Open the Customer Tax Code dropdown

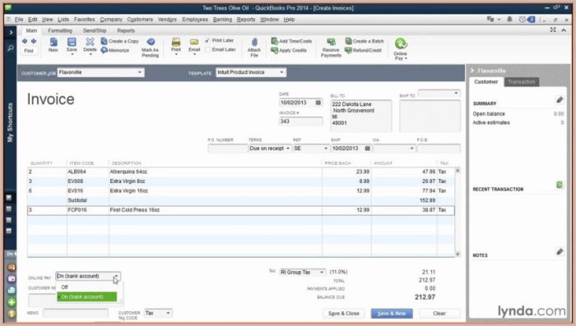(x=168, y=313)
